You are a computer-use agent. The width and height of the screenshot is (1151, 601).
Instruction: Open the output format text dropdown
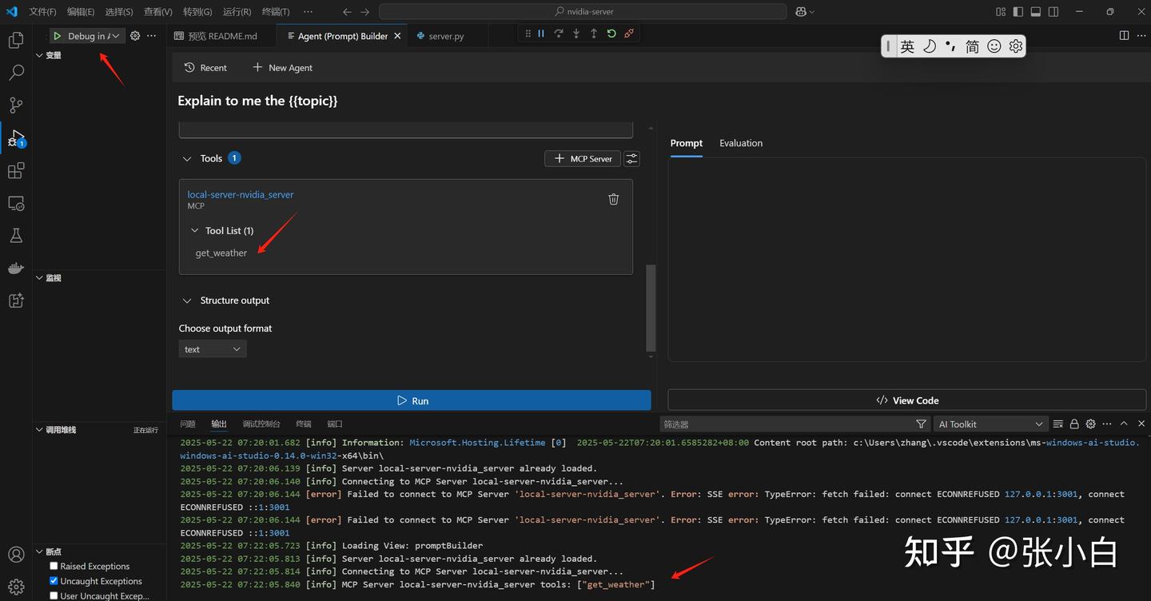coord(213,349)
